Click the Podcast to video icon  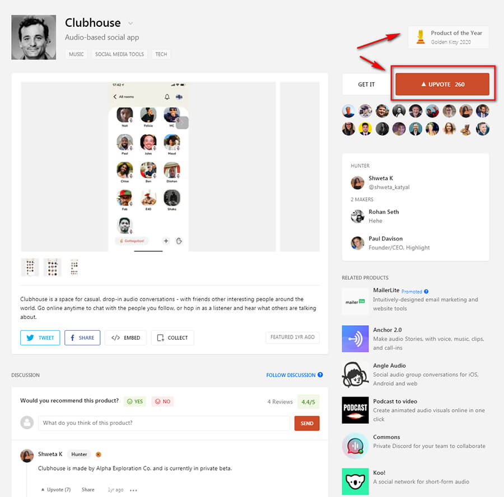click(x=355, y=410)
